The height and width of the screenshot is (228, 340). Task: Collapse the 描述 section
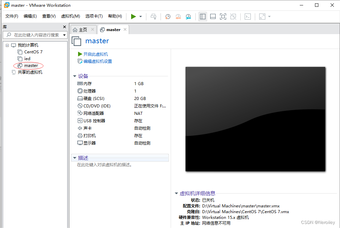point(75,158)
